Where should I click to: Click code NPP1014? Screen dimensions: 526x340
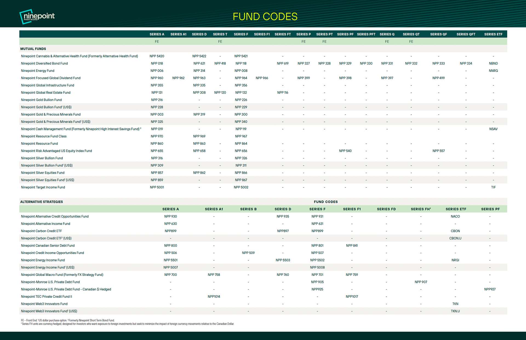214,297
